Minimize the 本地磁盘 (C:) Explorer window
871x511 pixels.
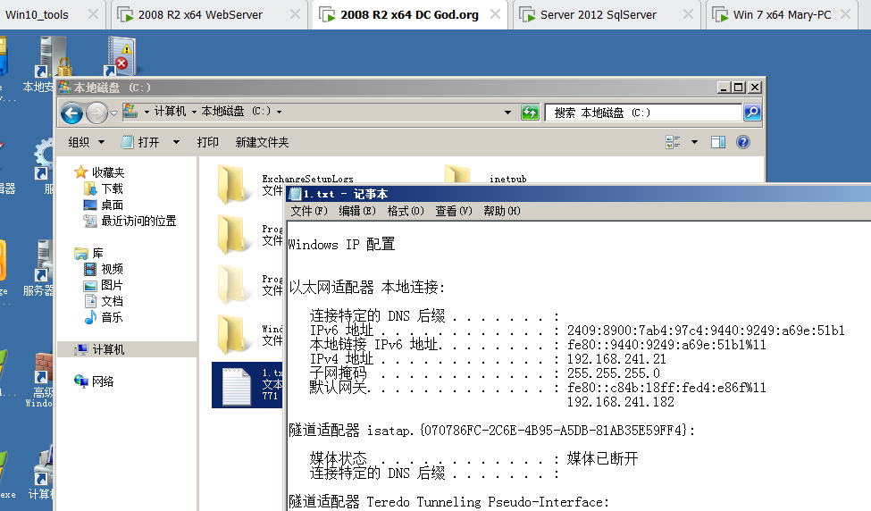[724, 88]
